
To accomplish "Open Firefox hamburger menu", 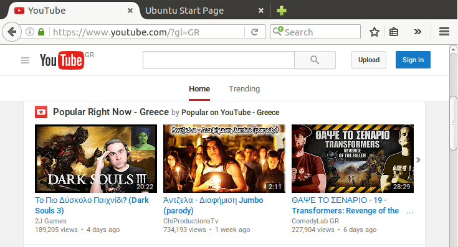I will 444,32.
